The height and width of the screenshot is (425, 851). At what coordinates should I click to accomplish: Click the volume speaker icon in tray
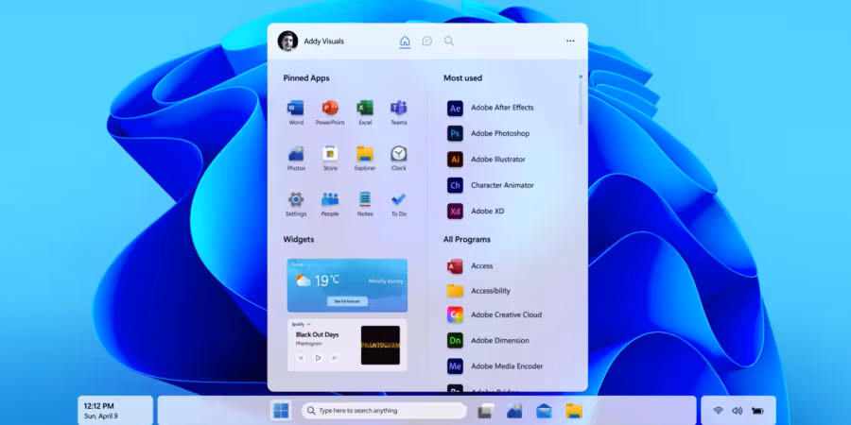coord(737,411)
